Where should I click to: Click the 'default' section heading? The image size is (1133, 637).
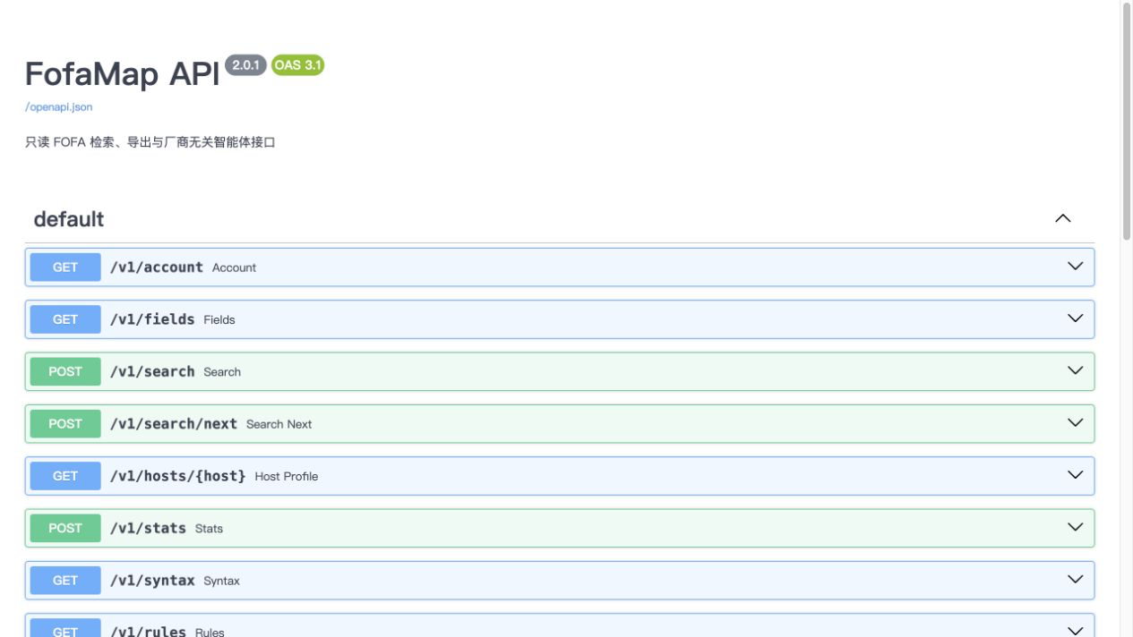coord(69,219)
